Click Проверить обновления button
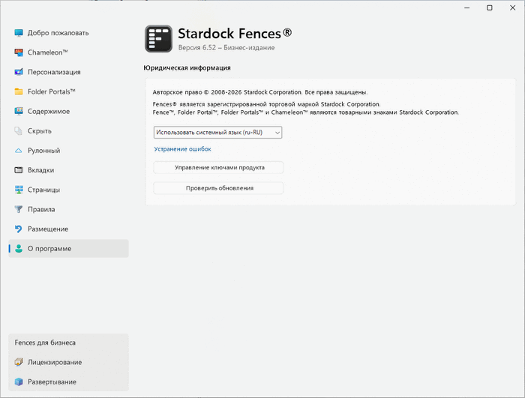525x398 pixels. pos(218,188)
